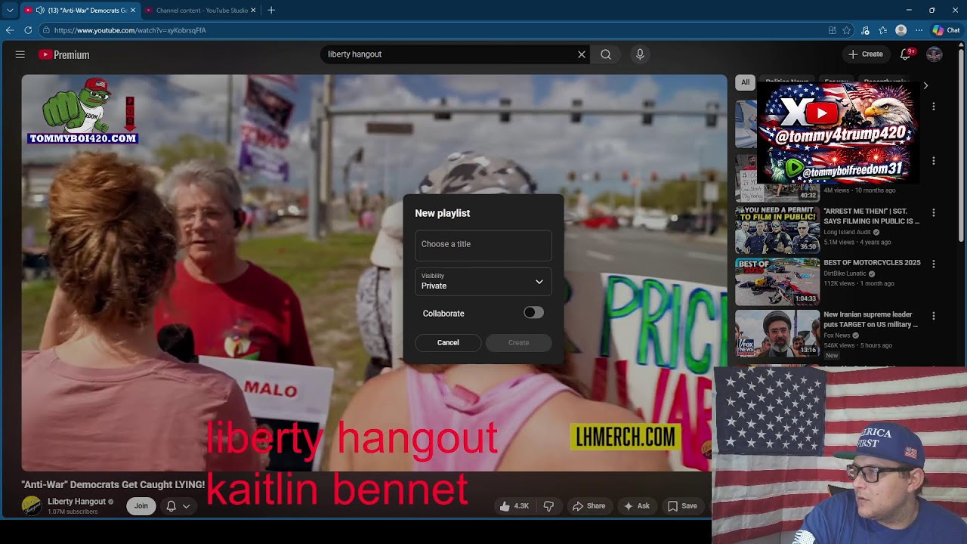Open the account avatar menu
Viewport: 967px width, 544px height.
(935, 54)
